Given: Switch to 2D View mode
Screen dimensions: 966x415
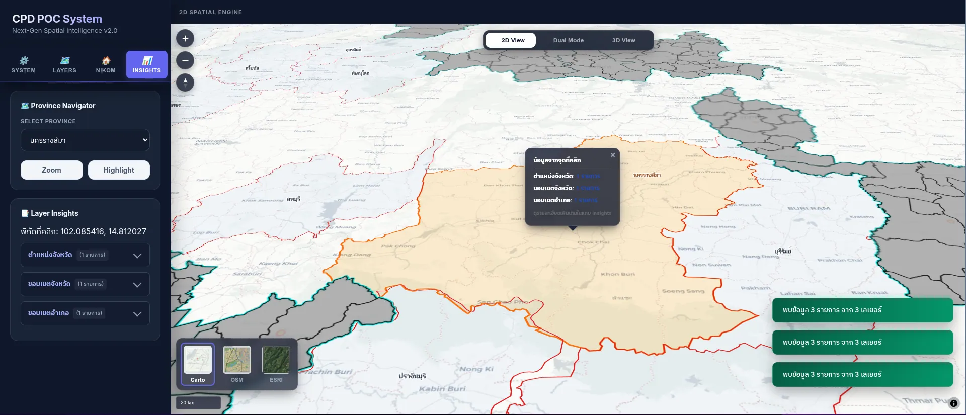Looking at the screenshot, I should pyautogui.click(x=513, y=40).
